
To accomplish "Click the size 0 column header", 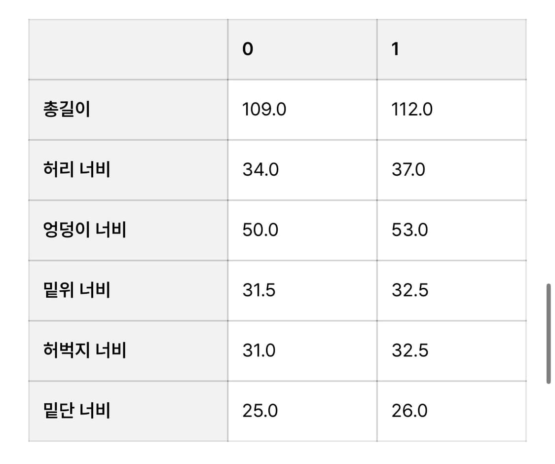I will pos(248,49).
